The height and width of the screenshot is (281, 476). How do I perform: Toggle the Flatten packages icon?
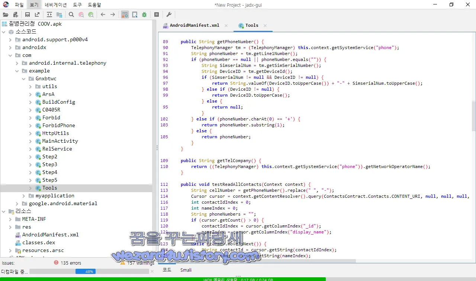pyautogui.click(x=59, y=14)
